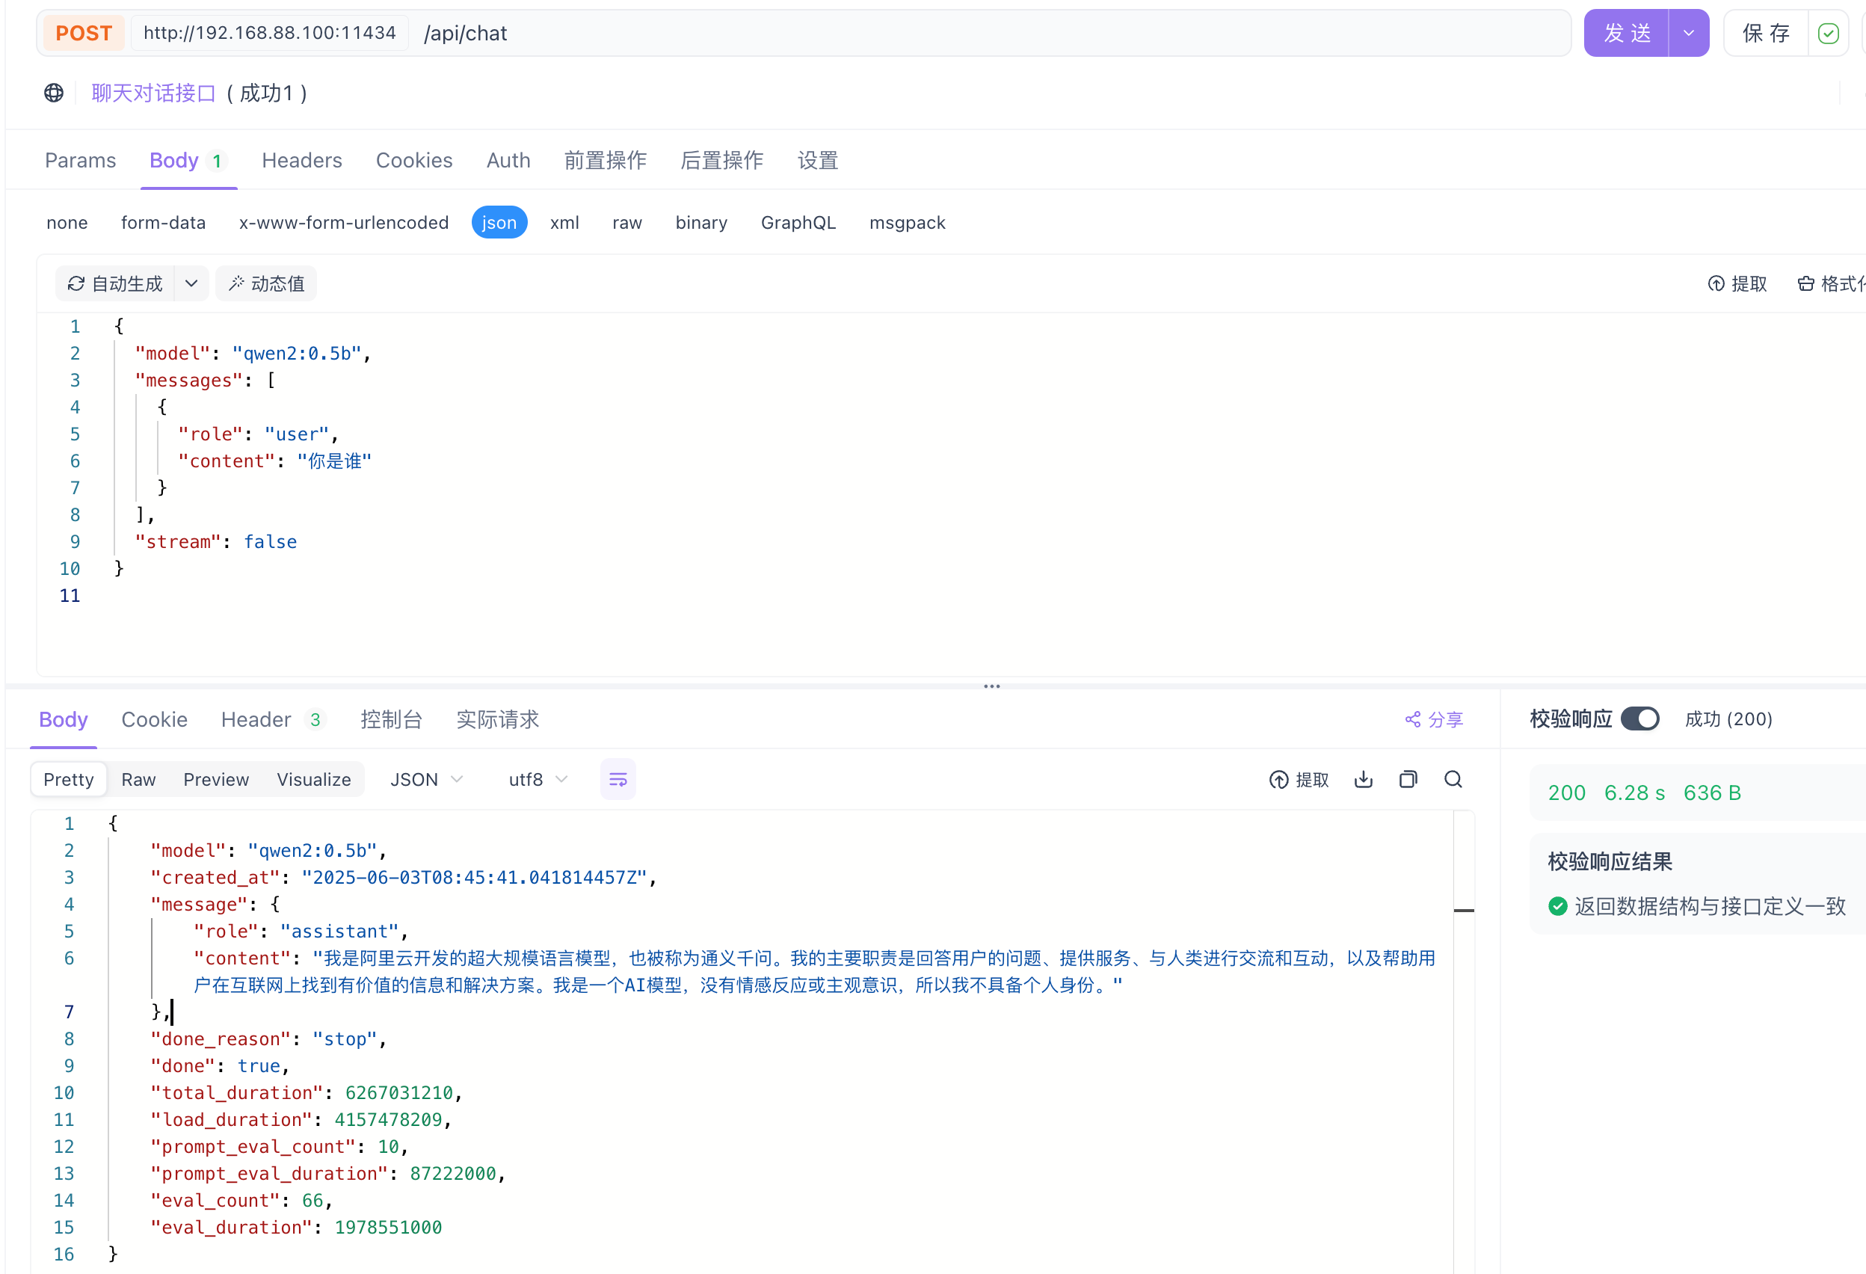Click the 6.28 s response time

1635,793
